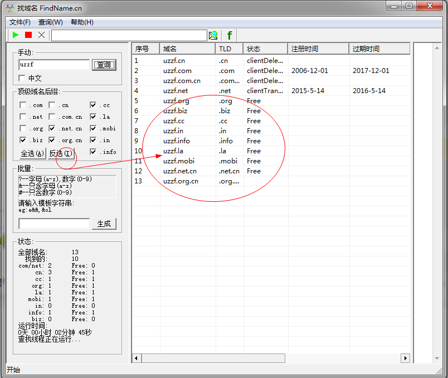Click the batch template string input field
The width and height of the screenshot is (448, 378).
pyautogui.click(x=54, y=224)
